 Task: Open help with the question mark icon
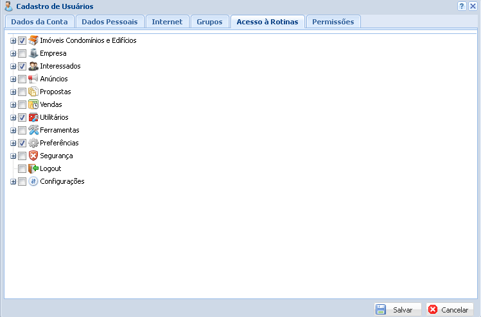(462, 6)
